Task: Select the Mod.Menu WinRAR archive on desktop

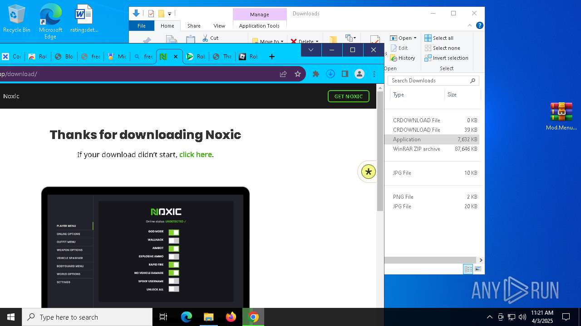Action: click(x=561, y=117)
